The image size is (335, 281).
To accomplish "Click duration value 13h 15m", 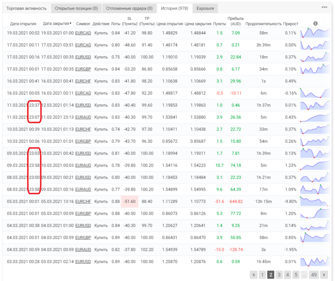I will [263, 202].
